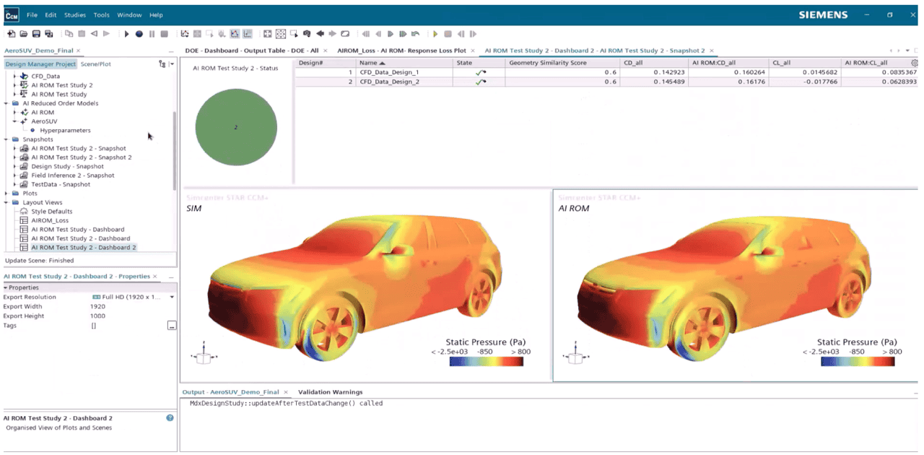924x455 pixels.
Task: Collapse the AI Reduced Order Models folder
Action: [6, 103]
